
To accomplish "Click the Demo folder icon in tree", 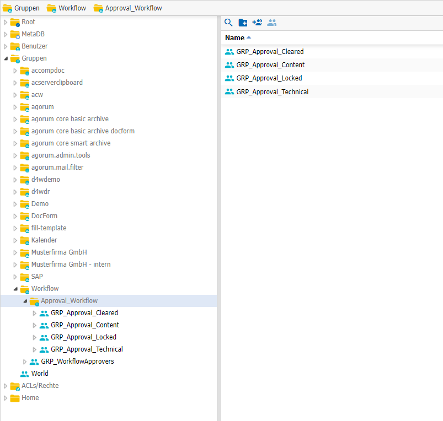I will click(25, 204).
